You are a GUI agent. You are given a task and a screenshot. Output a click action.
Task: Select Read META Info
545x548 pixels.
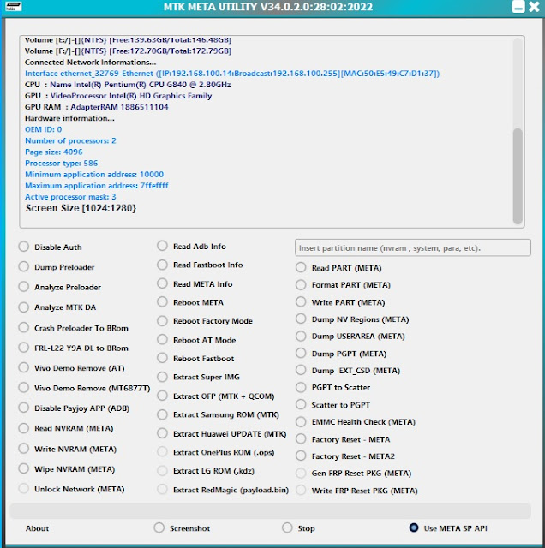(162, 283)
